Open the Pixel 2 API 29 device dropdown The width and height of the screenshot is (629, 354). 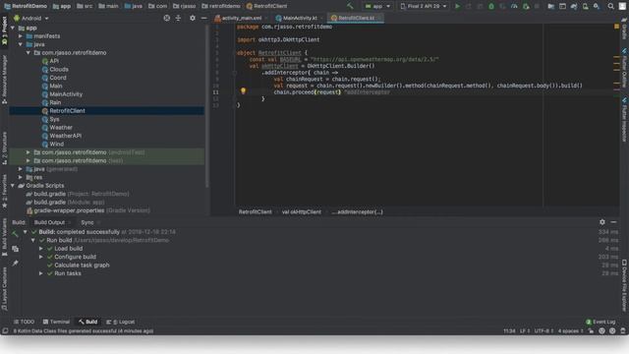pyautogui.click(x=424, y=6)
